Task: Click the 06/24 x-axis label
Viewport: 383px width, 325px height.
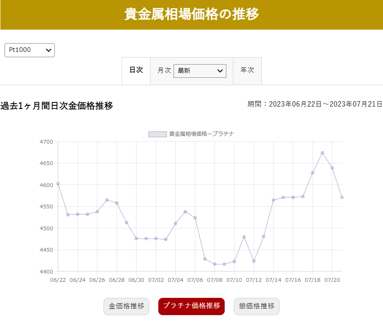Action: [x=78, y=280]
